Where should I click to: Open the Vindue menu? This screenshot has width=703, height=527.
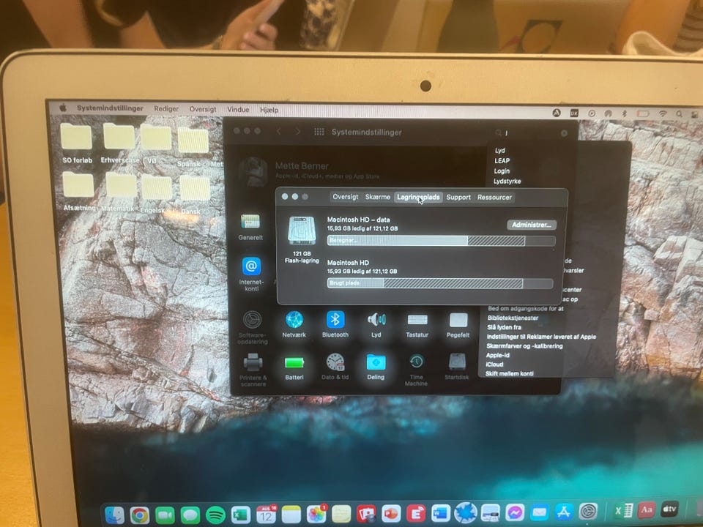coord(238,109)
